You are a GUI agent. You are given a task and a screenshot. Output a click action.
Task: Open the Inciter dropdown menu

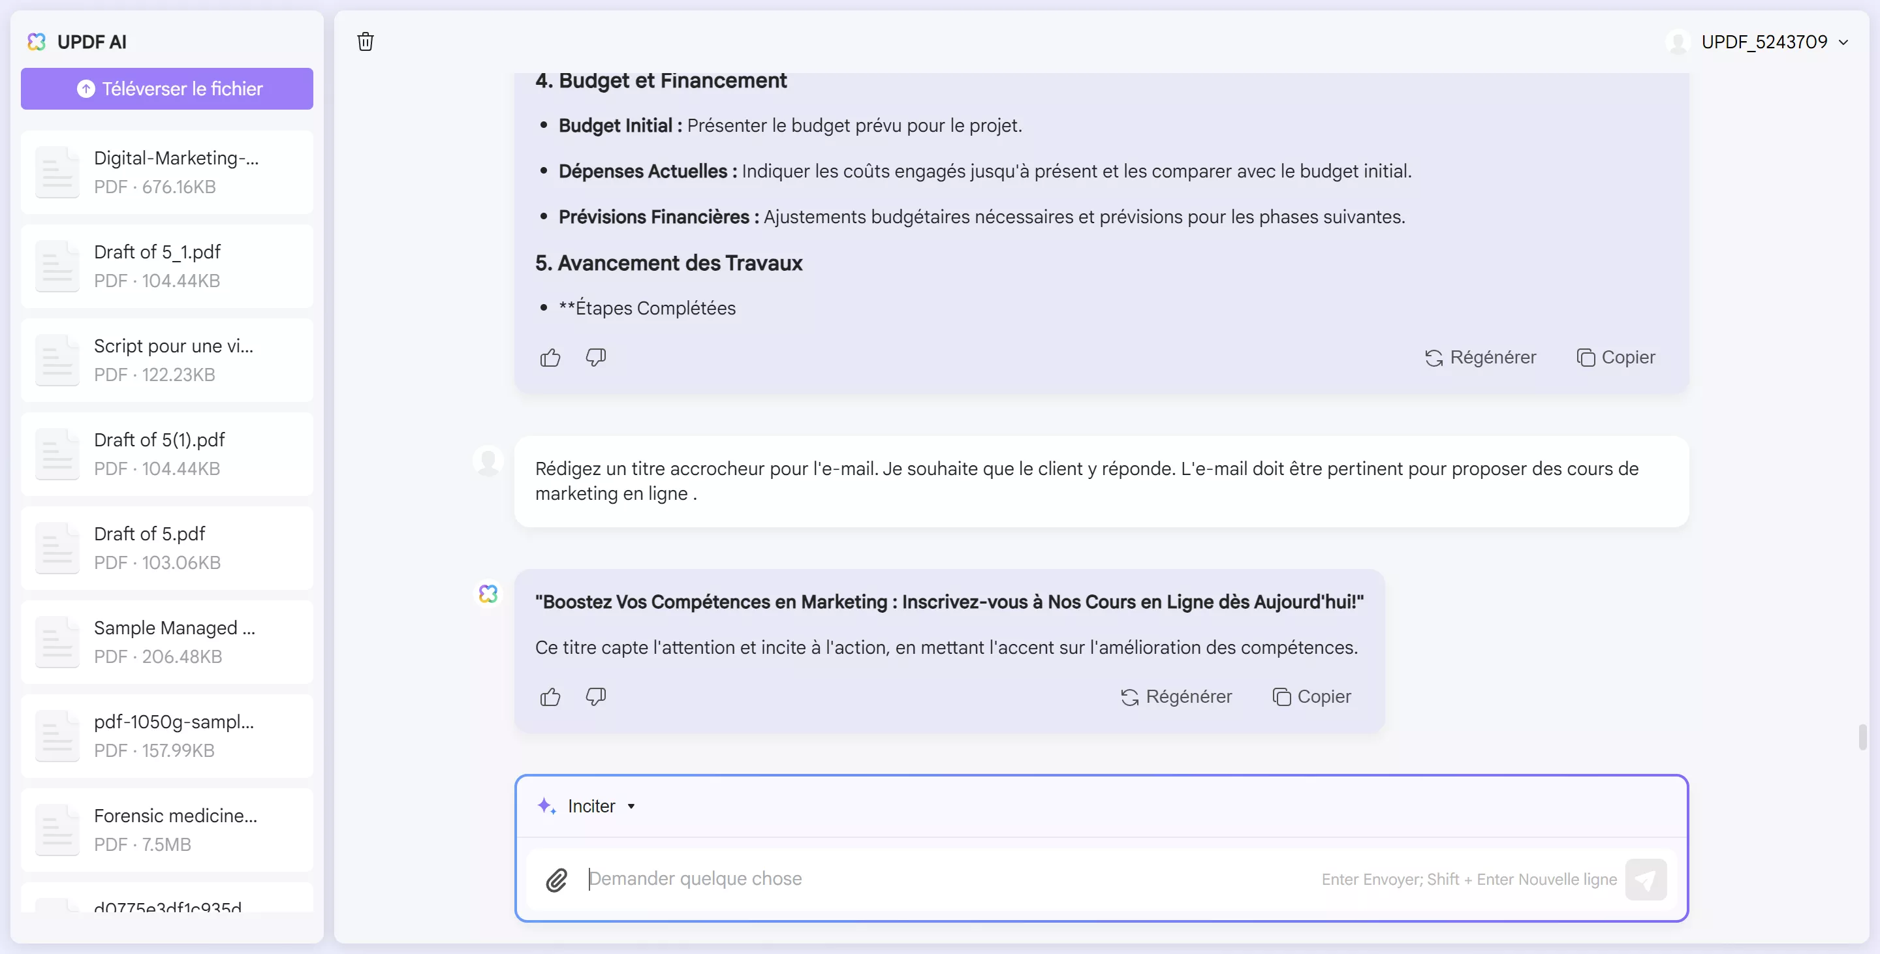pyautogui.click(x=630, y=806)
